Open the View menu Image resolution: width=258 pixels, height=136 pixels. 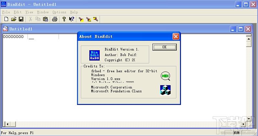[29, 12]
